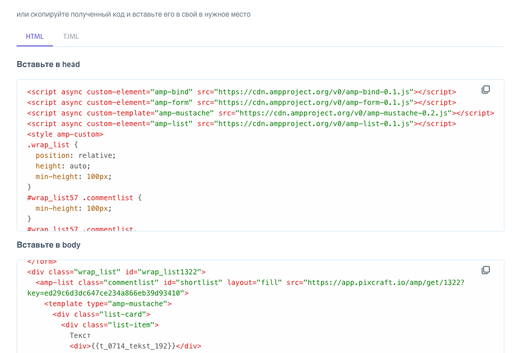Image resolution: width=519 pixels, height=353 pixels.
Task: Click the amp-list shortlist tag line
Action: click(250, 283)
